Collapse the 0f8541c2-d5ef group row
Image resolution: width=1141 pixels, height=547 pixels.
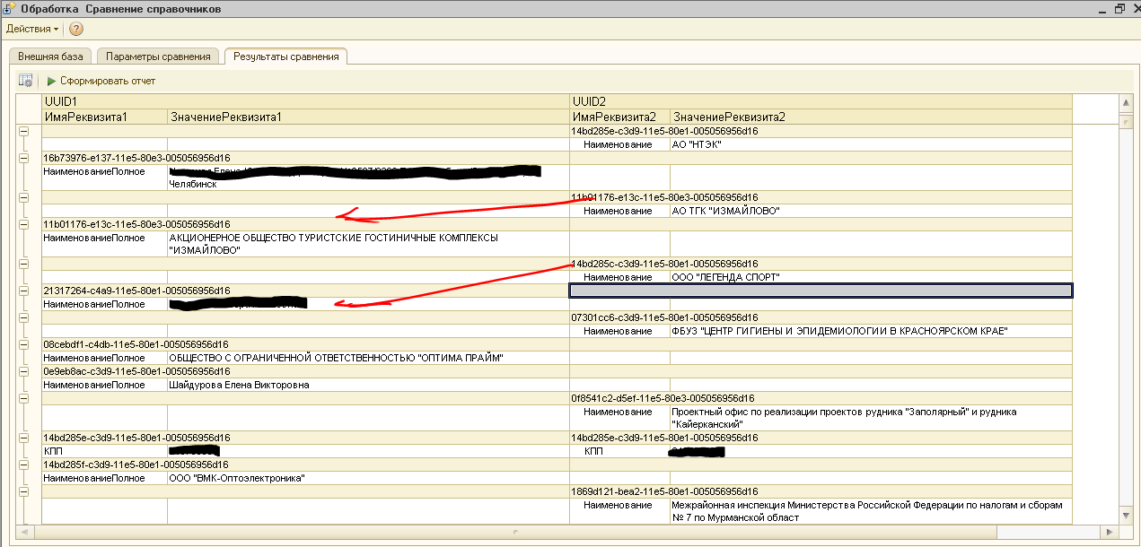[x=23, y=398]
